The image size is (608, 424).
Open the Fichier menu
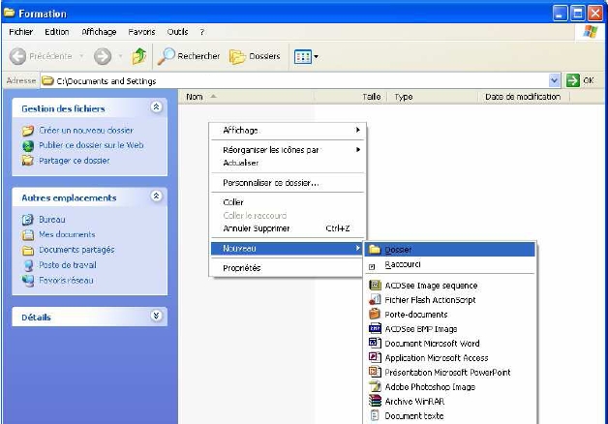(21, 32)
